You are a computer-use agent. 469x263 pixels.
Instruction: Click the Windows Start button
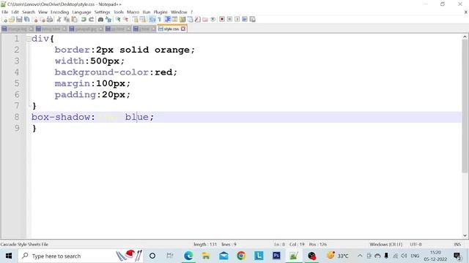pos(9,256)
